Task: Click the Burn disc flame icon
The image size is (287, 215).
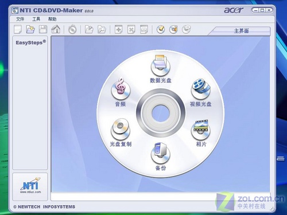Action: 72,30
